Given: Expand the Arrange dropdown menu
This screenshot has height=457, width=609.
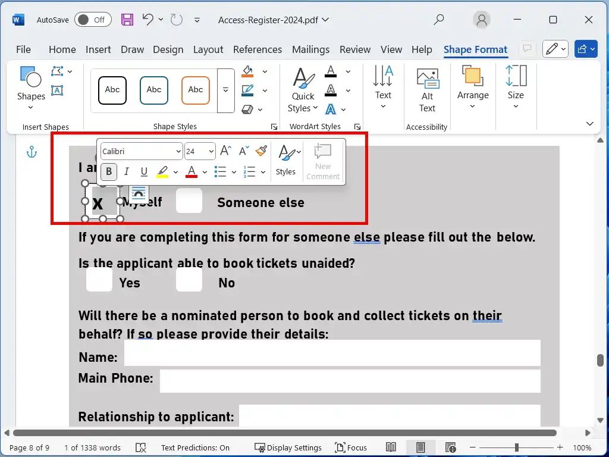Looking at the screenshot, I should click(473, 90).
